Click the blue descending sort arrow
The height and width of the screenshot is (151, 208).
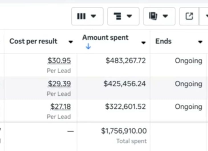coord(88,46)
